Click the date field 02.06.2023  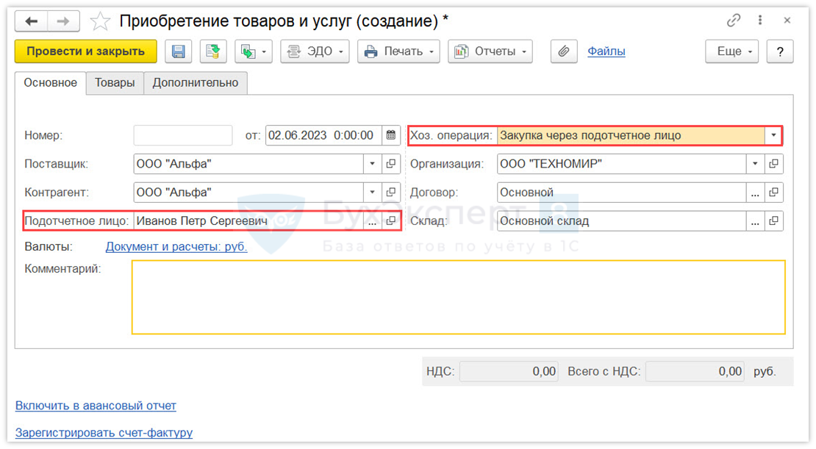coord(323,135)
